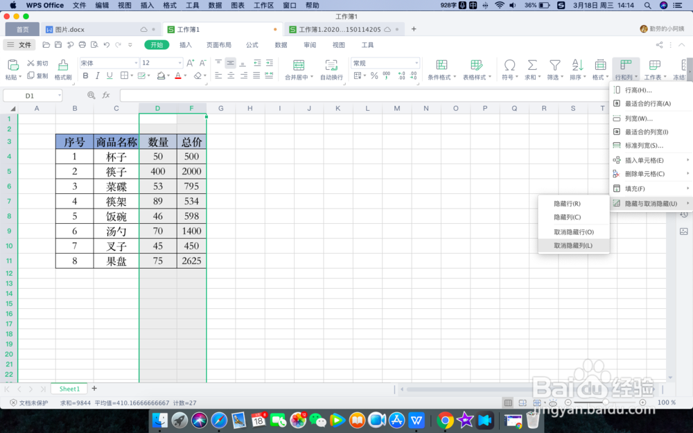Screen dimensions: 693x433
Task: Click the Start (开始) ribbon button
Action: [157, 44]
